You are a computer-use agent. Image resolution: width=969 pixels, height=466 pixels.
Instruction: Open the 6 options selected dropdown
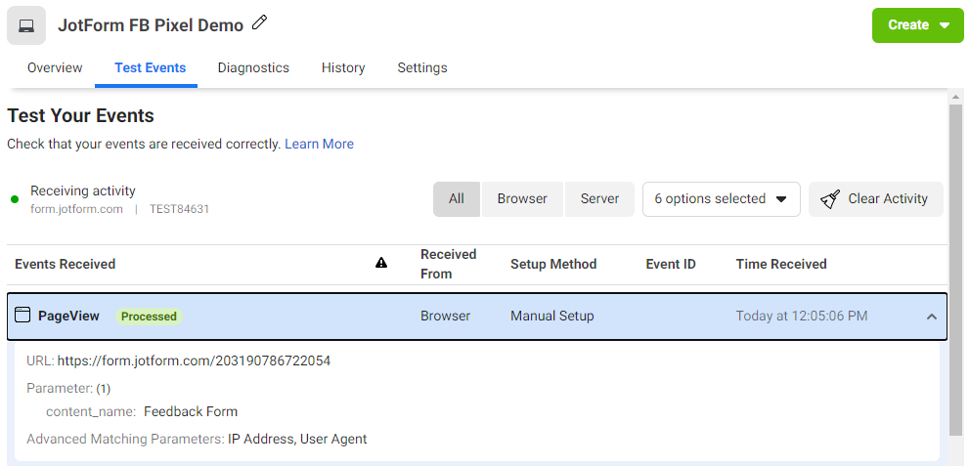click(721, 199)
